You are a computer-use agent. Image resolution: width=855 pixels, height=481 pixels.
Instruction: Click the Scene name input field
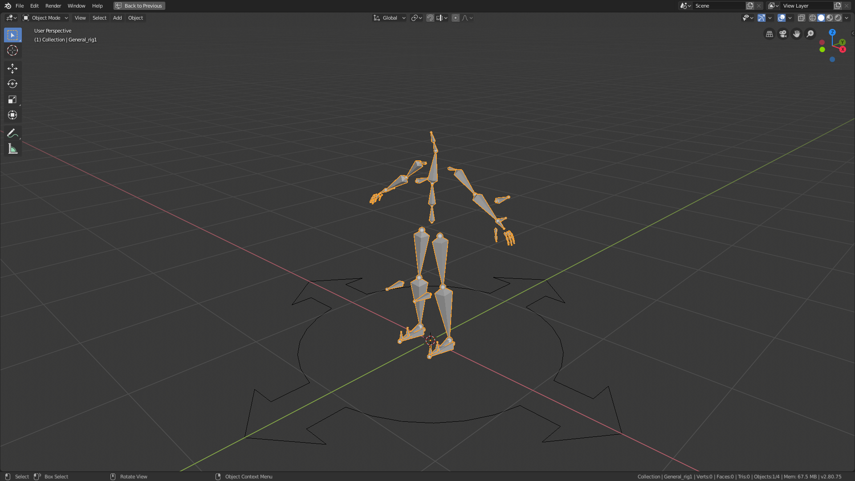719,6
